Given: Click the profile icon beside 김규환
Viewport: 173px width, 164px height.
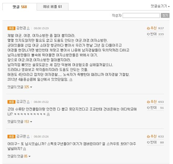Looking at the screenshot, I should [28, 136].
